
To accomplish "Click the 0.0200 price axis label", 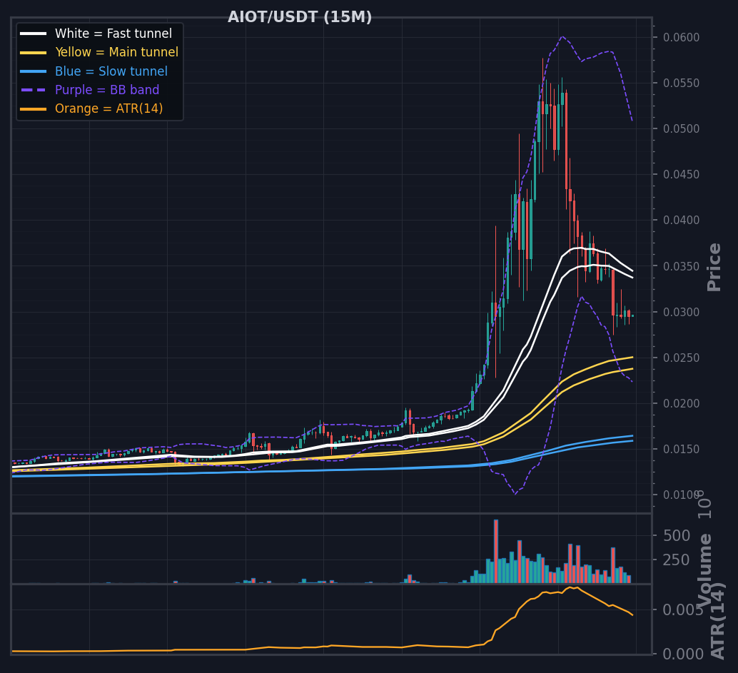I will point(681,403).
